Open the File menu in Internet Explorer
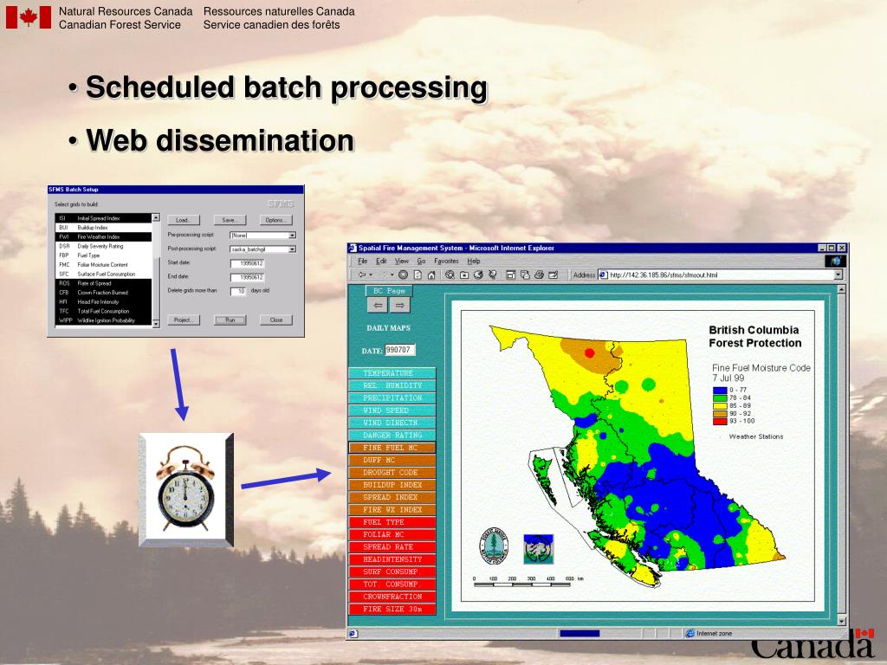This screenshot has height=665, width=887. point(363,261)
